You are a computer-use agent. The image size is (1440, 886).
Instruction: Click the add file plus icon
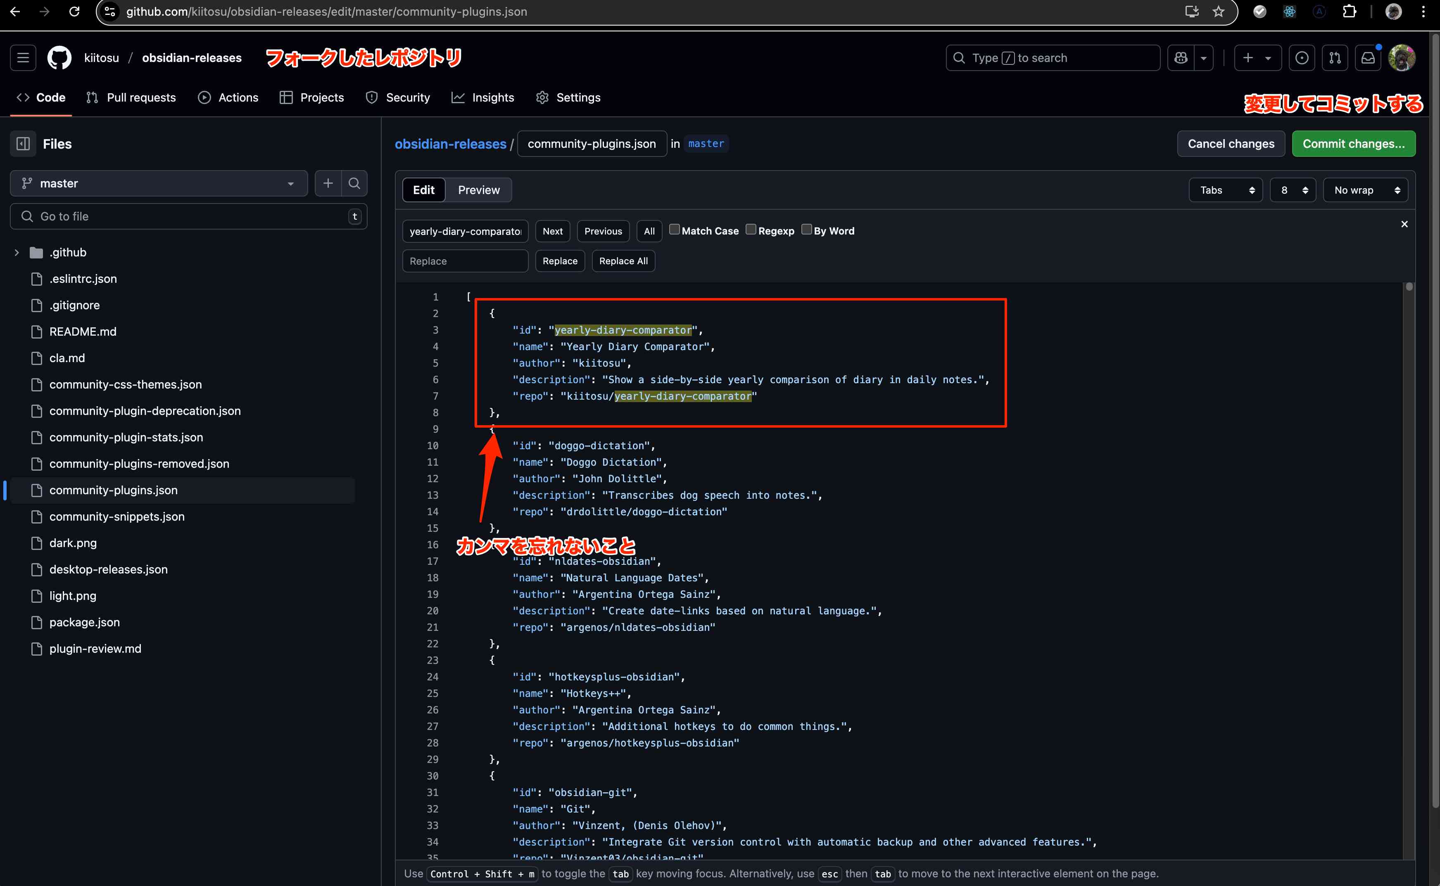pos(328,183)
